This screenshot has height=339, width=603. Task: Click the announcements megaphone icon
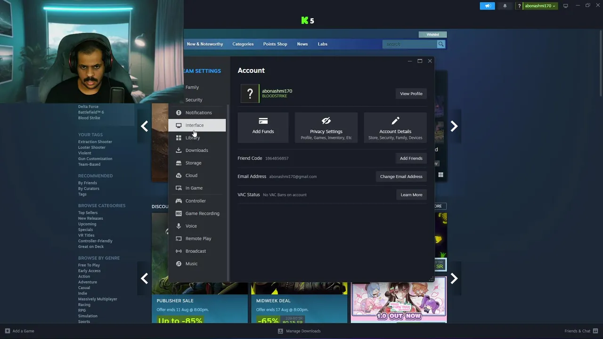488,6
